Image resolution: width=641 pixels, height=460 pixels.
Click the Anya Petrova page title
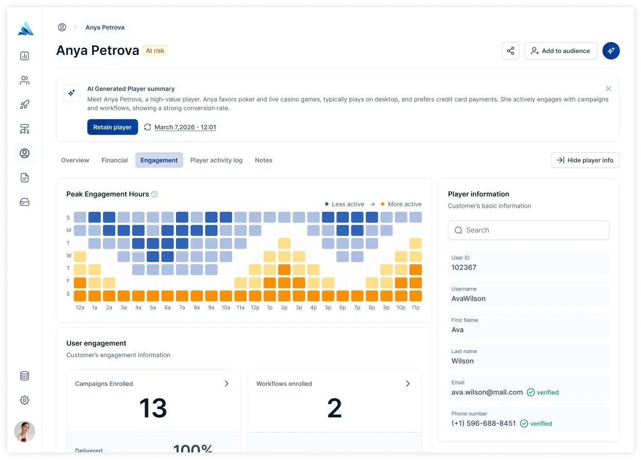point(98,50)
